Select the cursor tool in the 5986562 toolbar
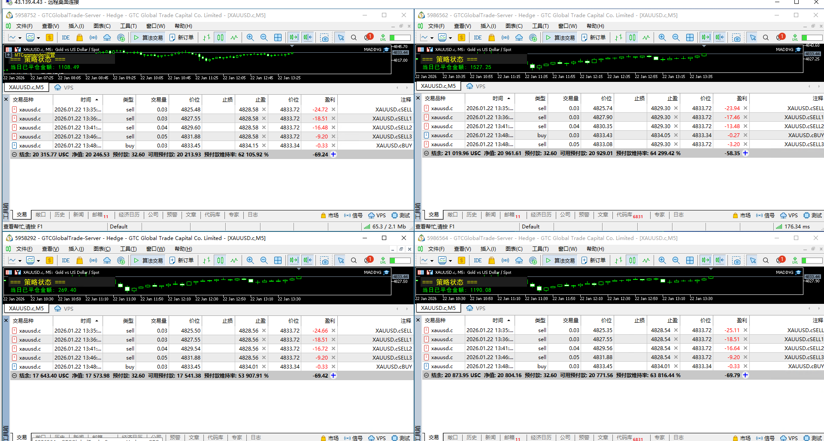The image size is (824, 441). point(753,38)
